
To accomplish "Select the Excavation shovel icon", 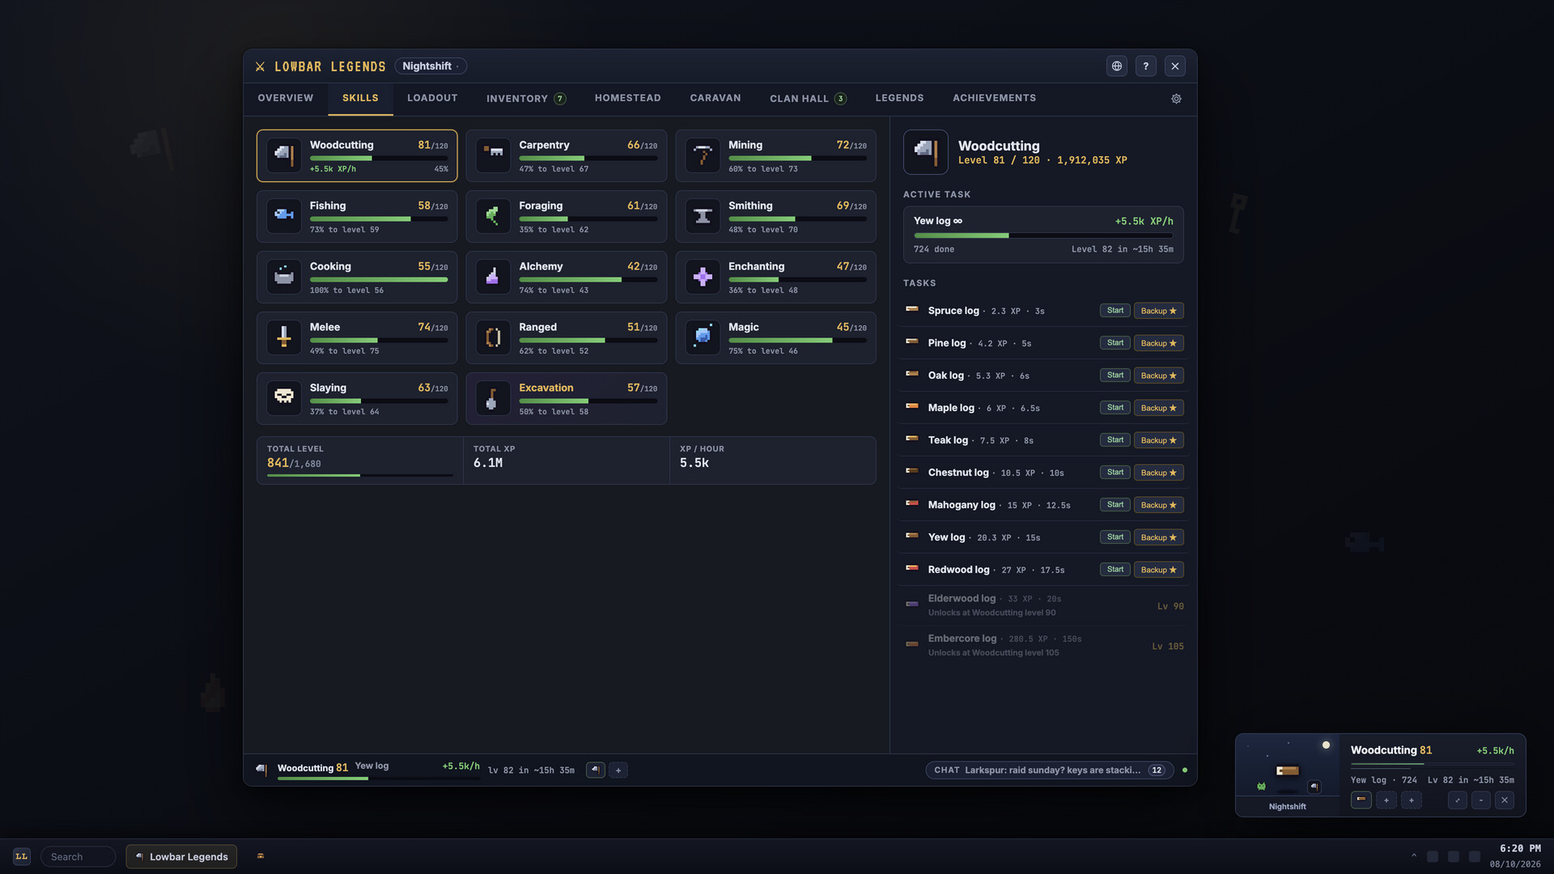I will (x=493, y=398).
